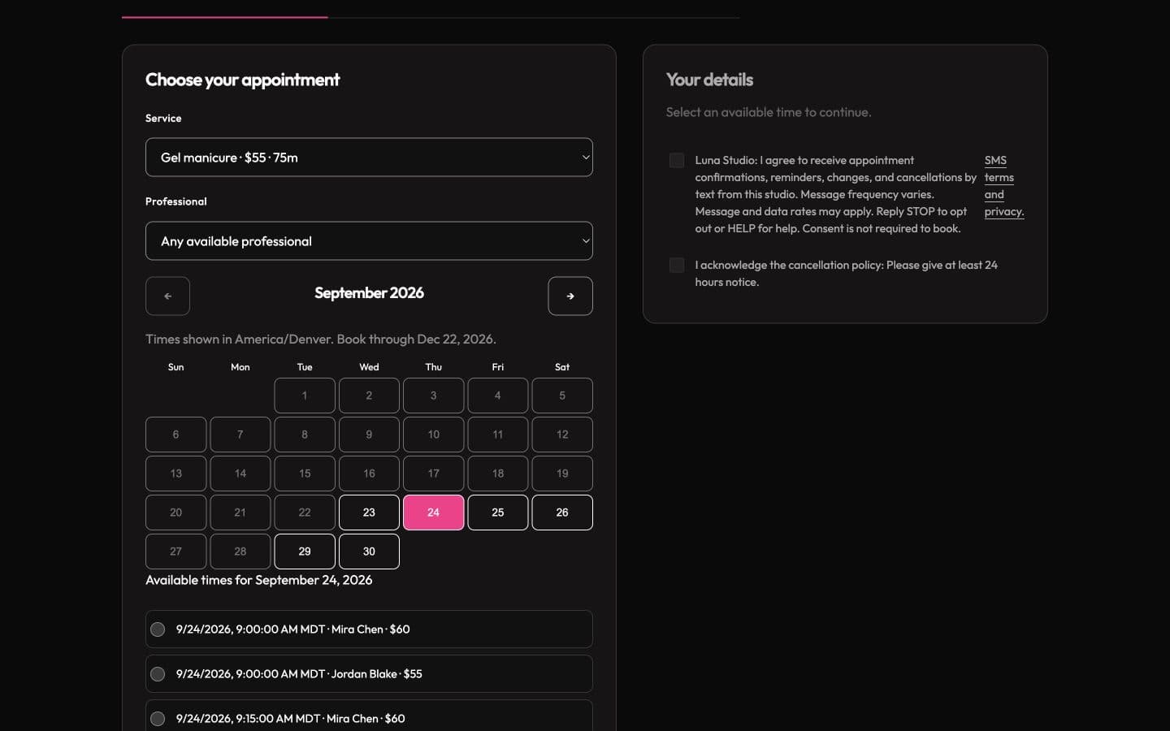The height and width of the screenshot is (731, 1170).
Task: Pick September 23 on the calendar
Action: [x=369, y=513]
